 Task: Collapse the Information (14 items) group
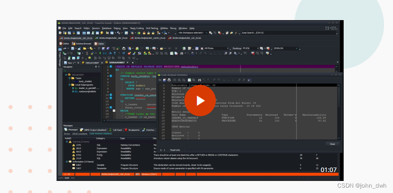(x=67, y=162)
